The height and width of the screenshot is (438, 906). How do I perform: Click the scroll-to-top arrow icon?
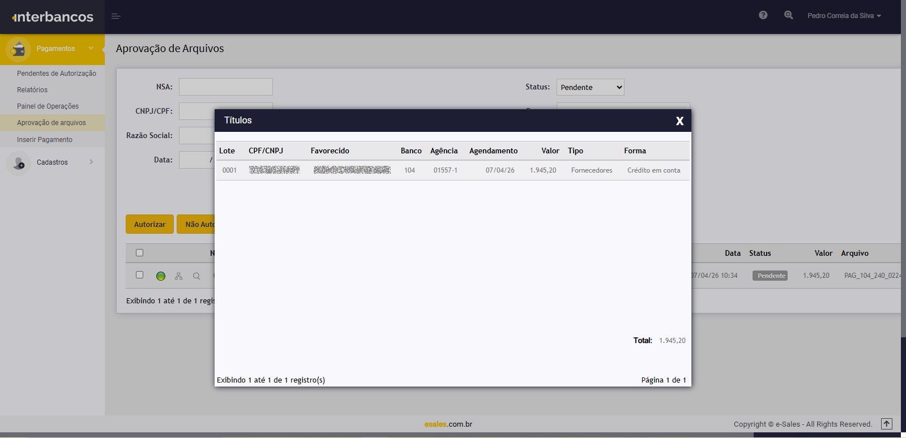[x=887, y=424]
